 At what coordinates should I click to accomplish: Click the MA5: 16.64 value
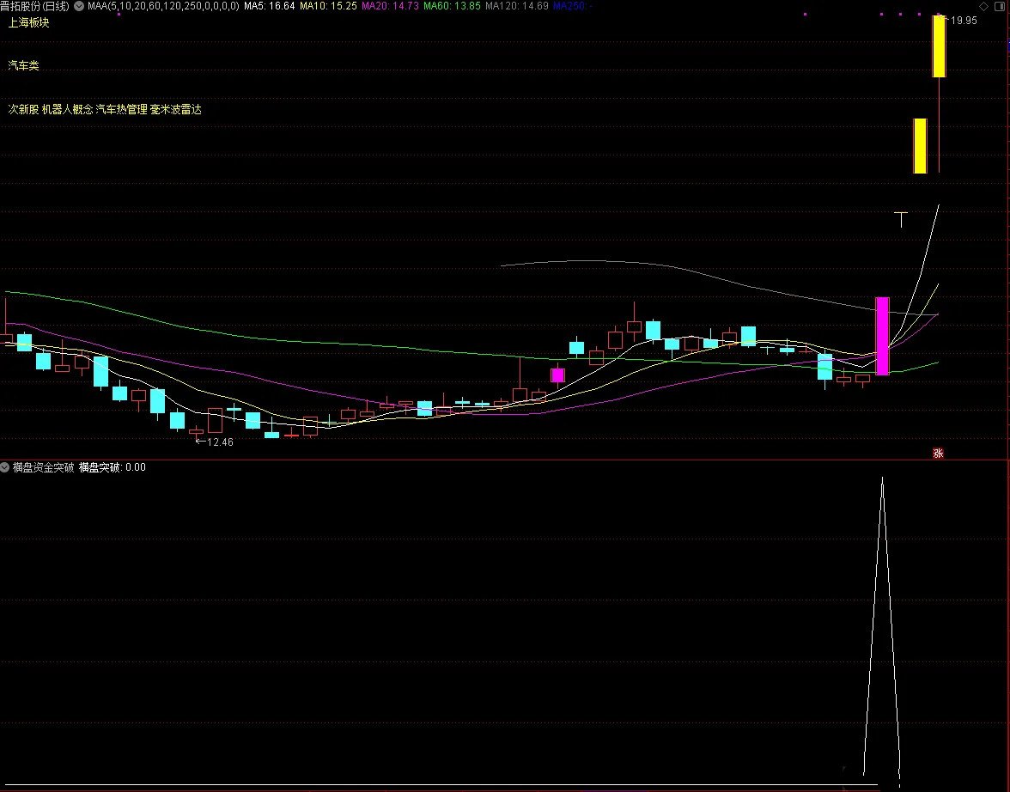pyautogui.click(x=270, y=6)
